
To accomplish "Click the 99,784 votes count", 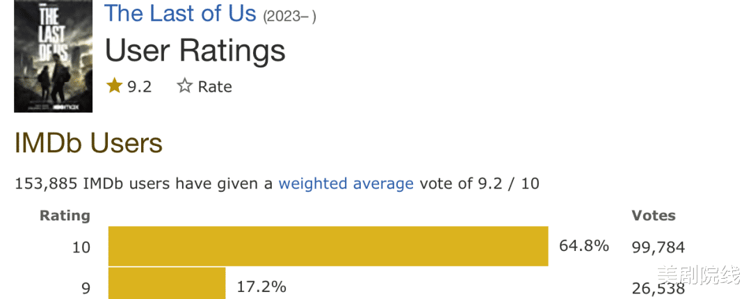I will point(658,247).
